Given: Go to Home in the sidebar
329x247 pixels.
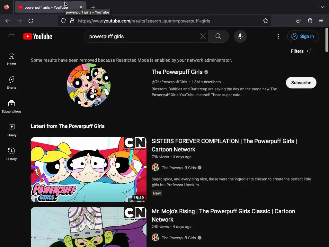Looking at the screenshot, I should [x=12, y=59].
